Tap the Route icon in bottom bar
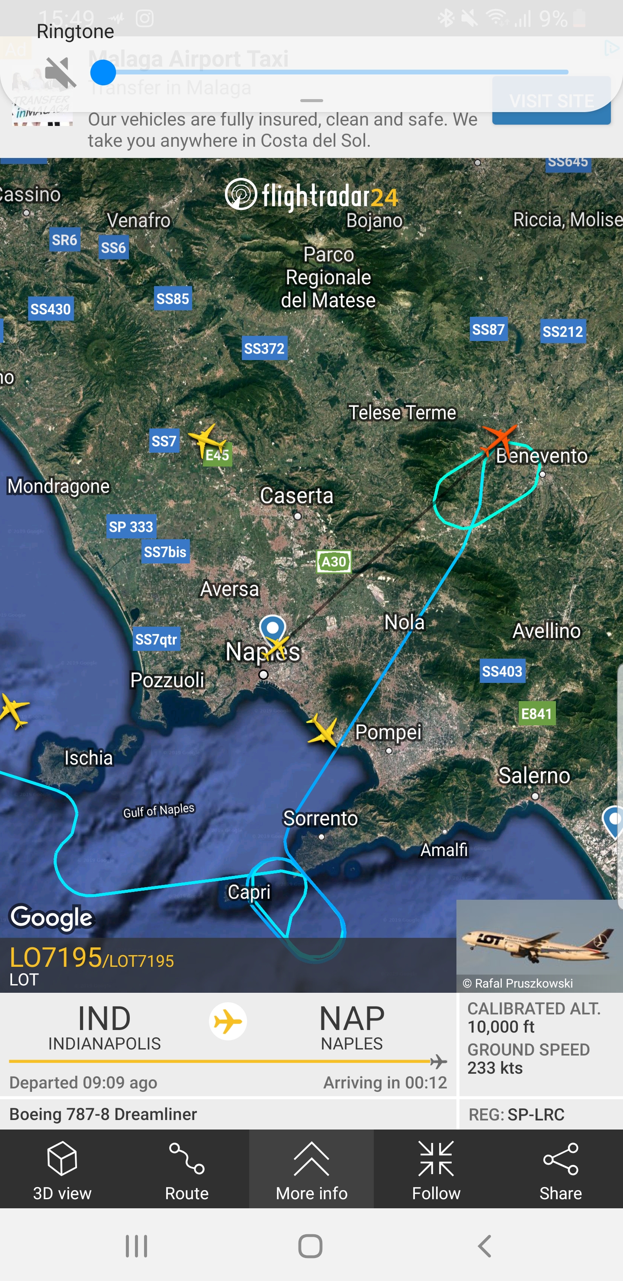The image size is (623, 1281). pyautogui.click(x=186, y=1158)
